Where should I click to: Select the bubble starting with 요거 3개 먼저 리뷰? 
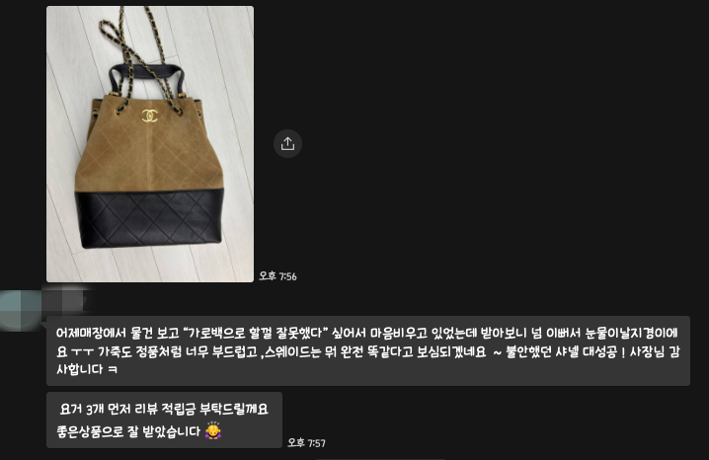coord(164,420)
